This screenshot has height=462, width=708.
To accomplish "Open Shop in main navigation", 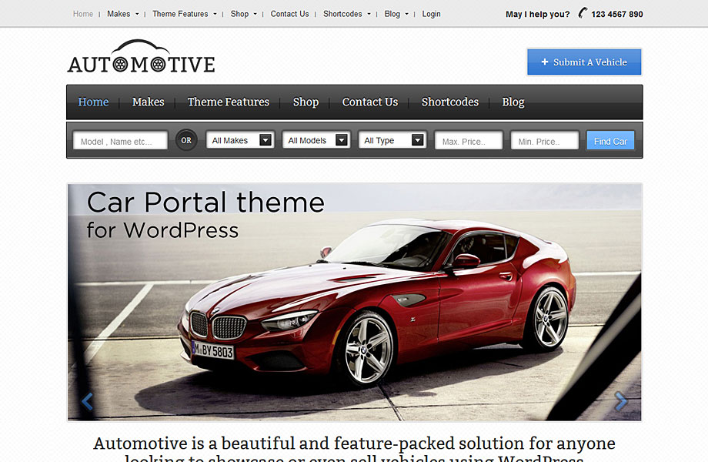I will click(x=306, y=102).
